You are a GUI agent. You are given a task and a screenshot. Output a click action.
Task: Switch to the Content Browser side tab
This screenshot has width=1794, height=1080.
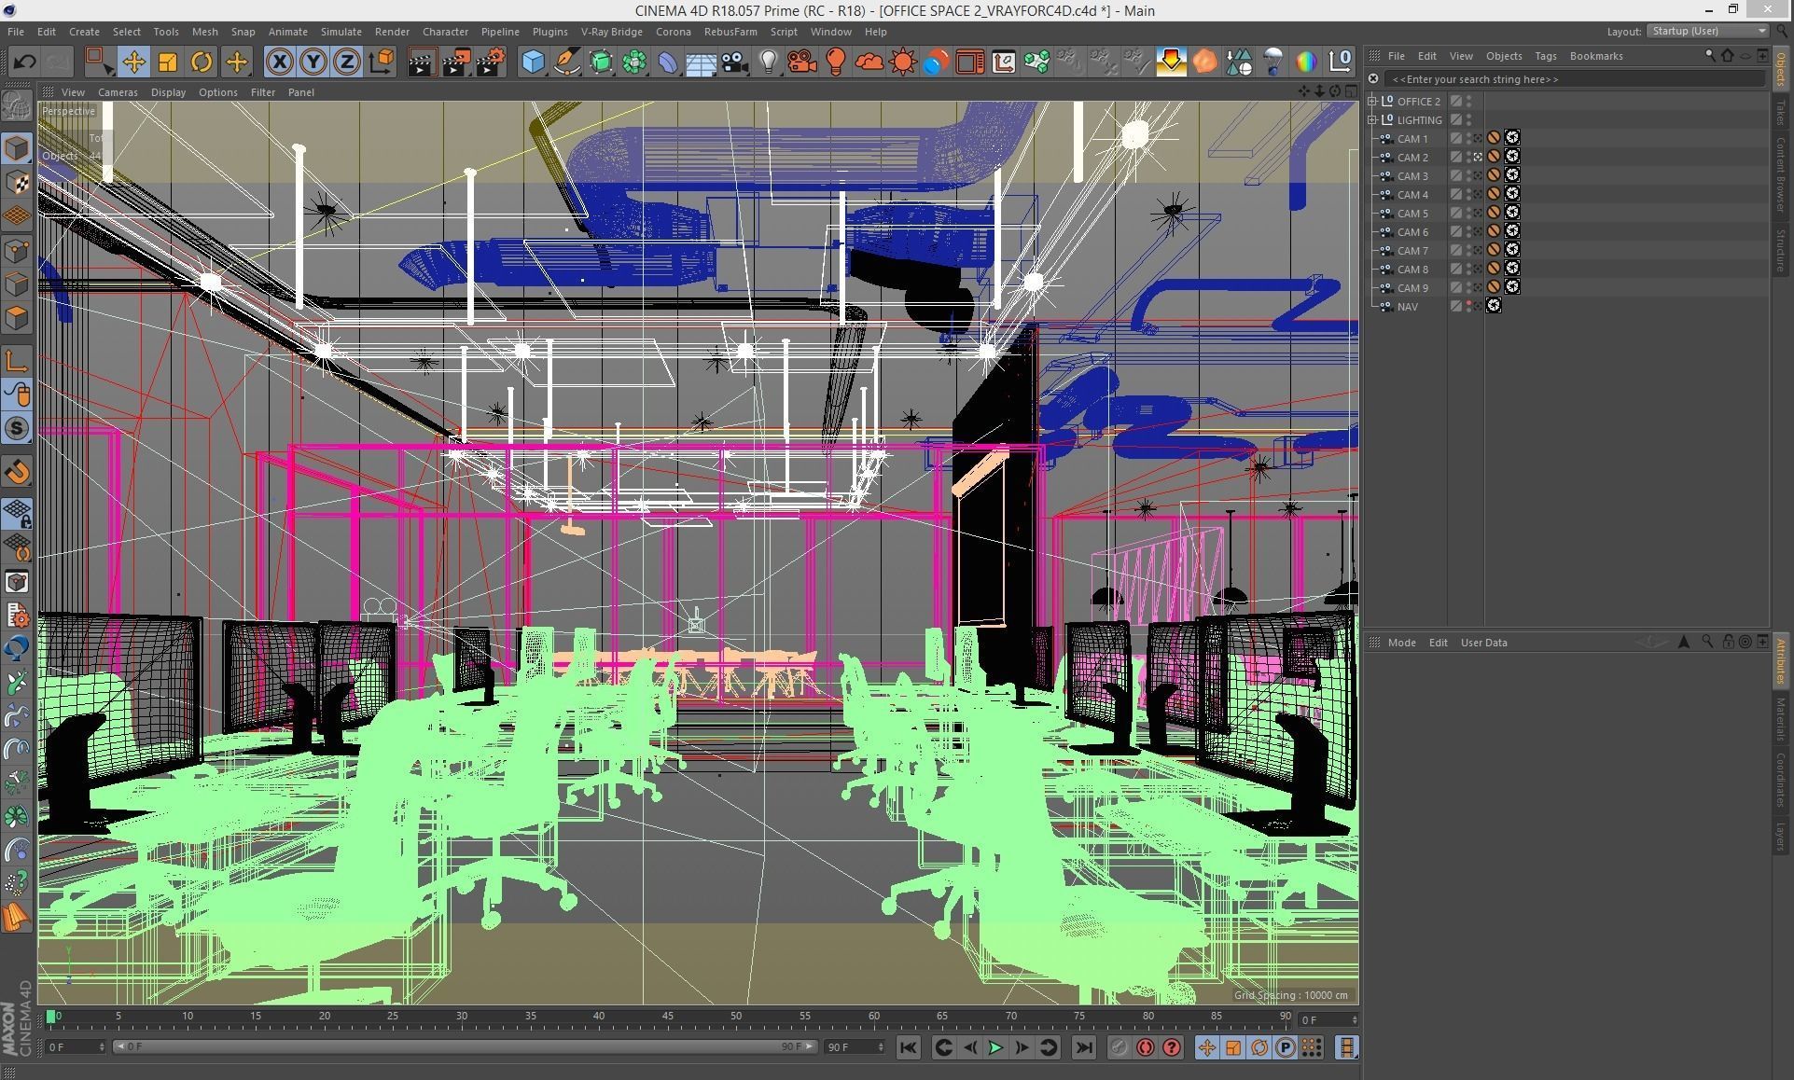click(x=1781, y=174)
